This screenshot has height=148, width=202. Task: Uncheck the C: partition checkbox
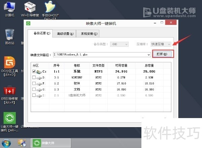34,71
